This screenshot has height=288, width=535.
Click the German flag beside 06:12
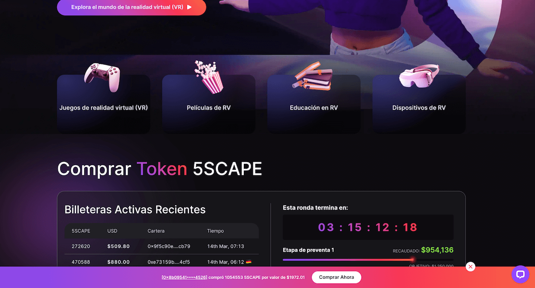tap(249, 262)
